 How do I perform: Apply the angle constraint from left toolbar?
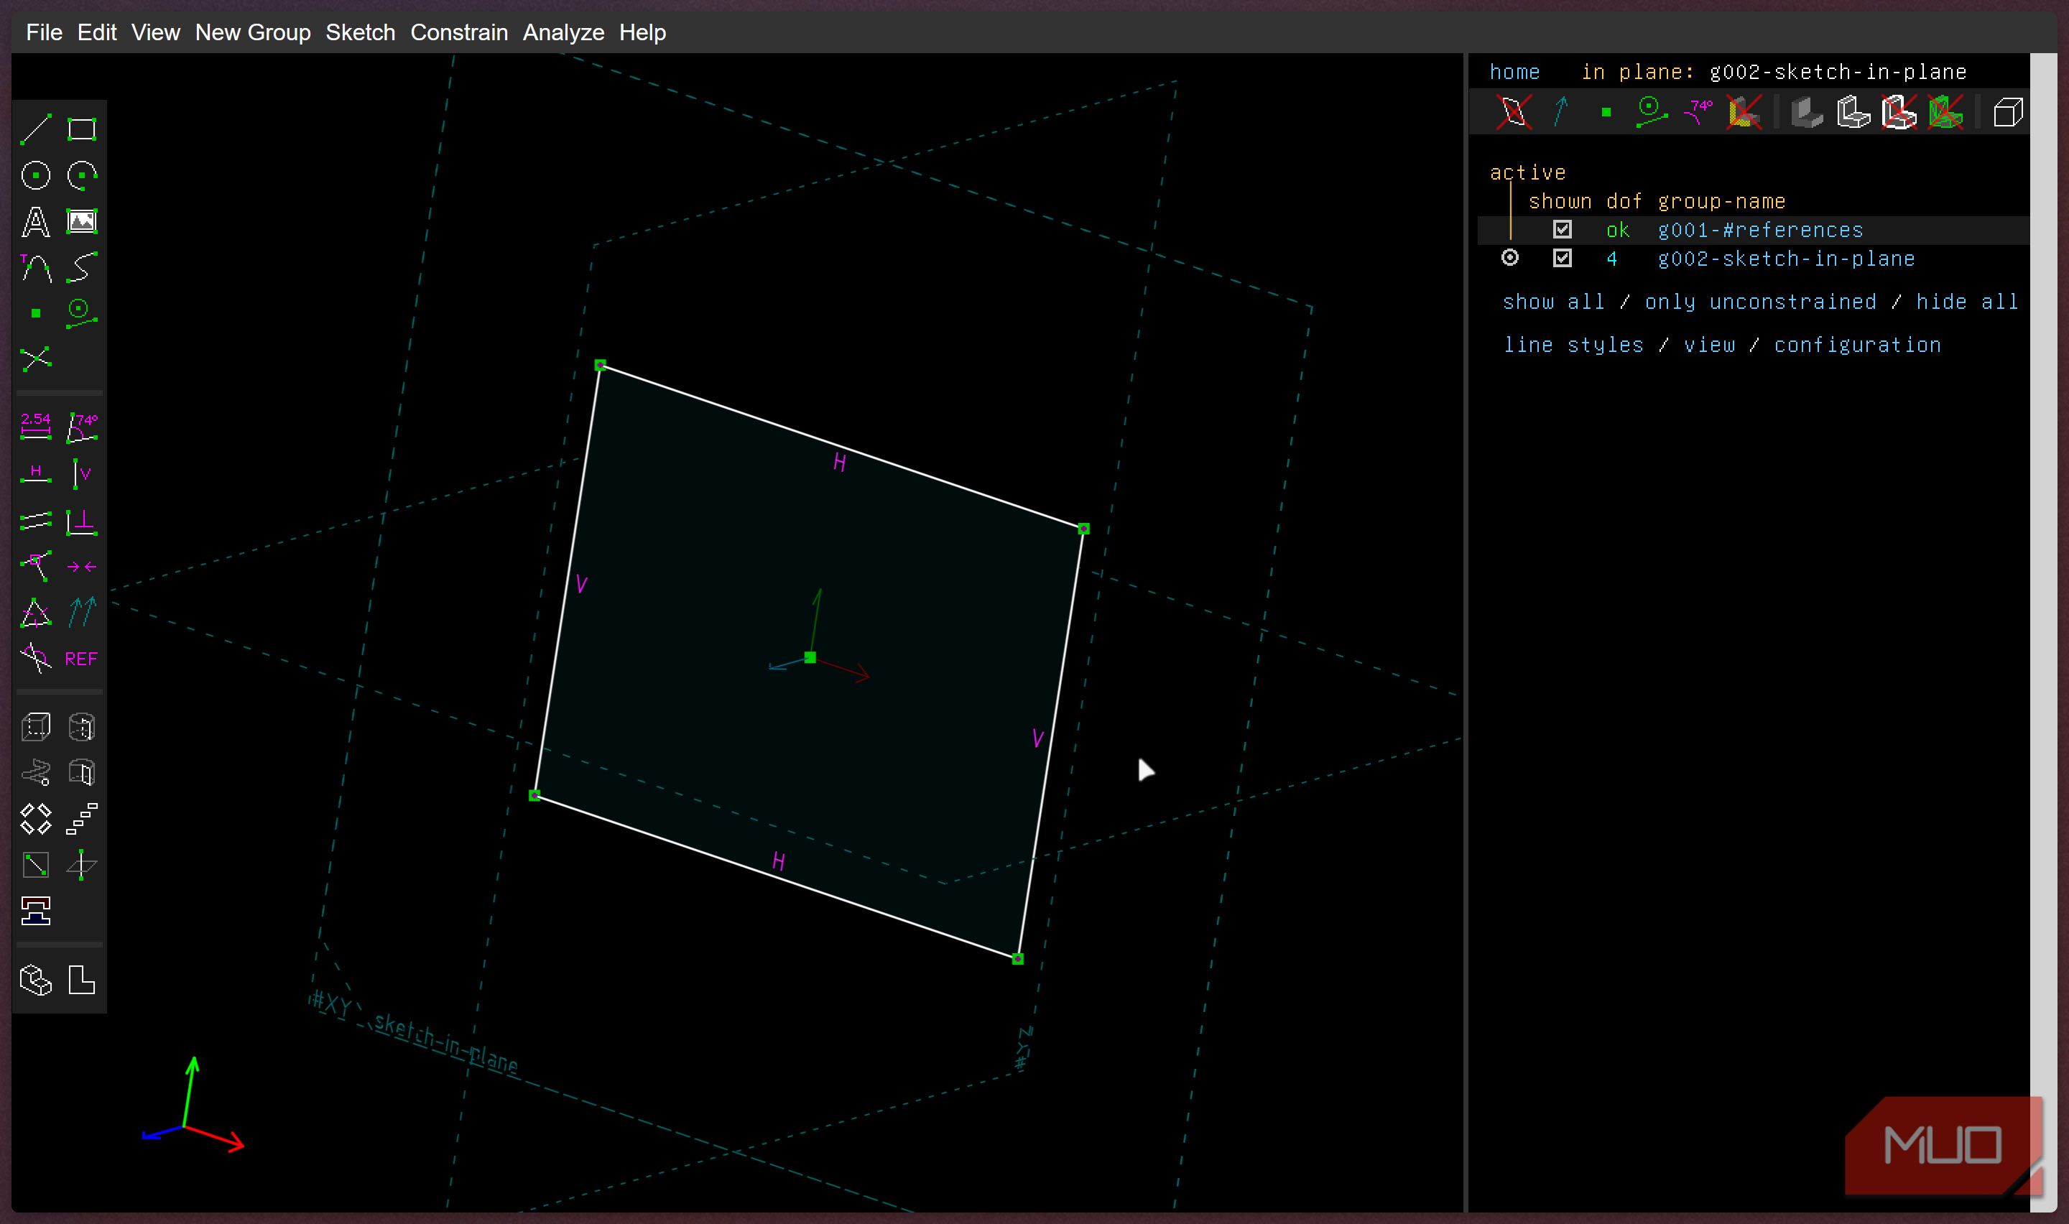tap(82, 427)
